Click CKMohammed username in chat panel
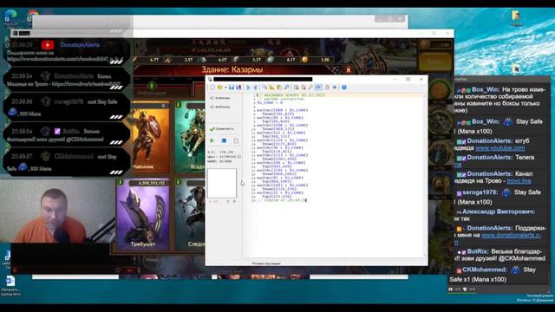Screen dimensions: 555x312 coord(484,270)
